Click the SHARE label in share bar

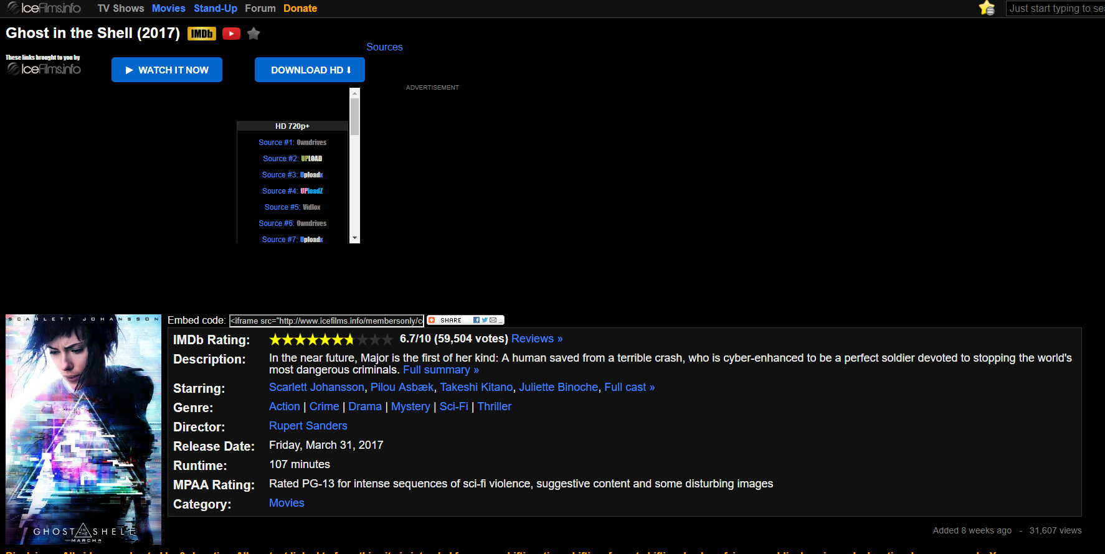[451, 321]
